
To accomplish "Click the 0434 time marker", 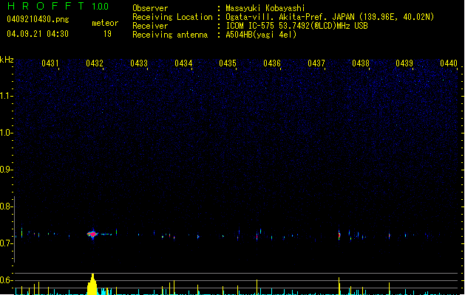I will coord(183,63).
